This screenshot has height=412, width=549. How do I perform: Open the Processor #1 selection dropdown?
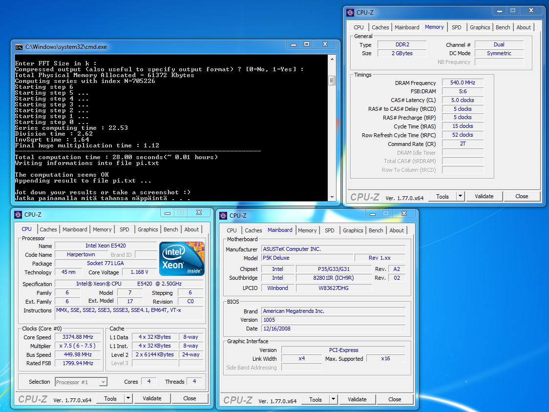[103, 382]
